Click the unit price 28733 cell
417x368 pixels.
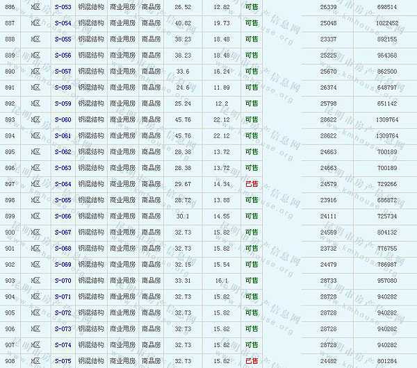click(x=328, y=281)
